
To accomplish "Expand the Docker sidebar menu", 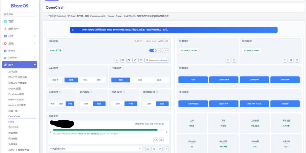I will tap(19, 57).
